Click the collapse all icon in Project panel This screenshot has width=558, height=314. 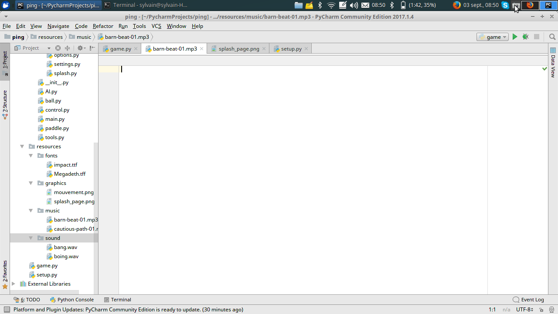68,48
